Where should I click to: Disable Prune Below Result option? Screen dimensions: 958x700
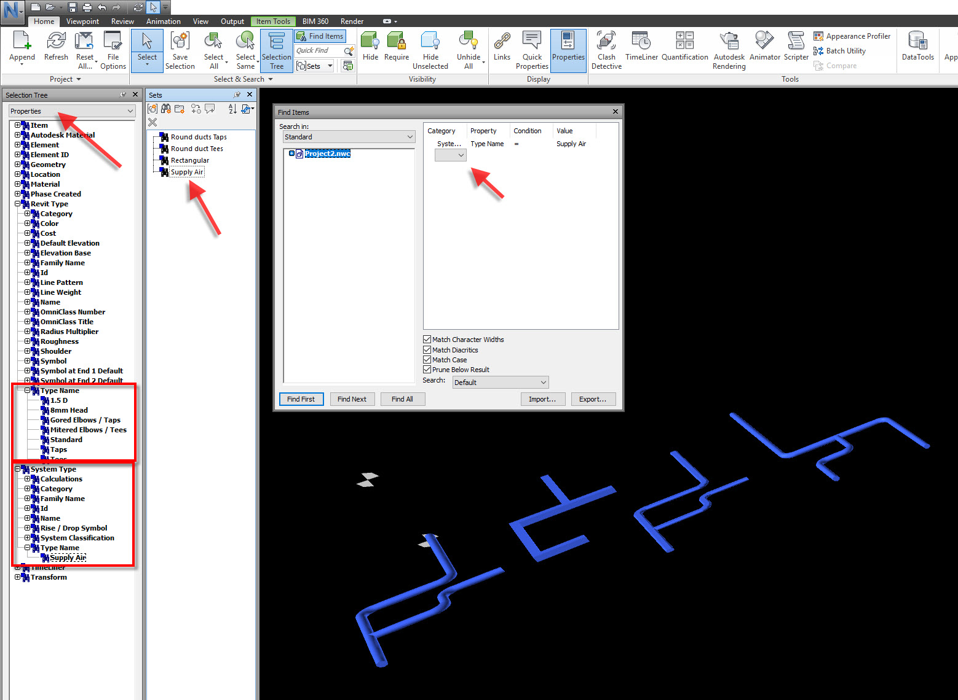coord(427,369)
